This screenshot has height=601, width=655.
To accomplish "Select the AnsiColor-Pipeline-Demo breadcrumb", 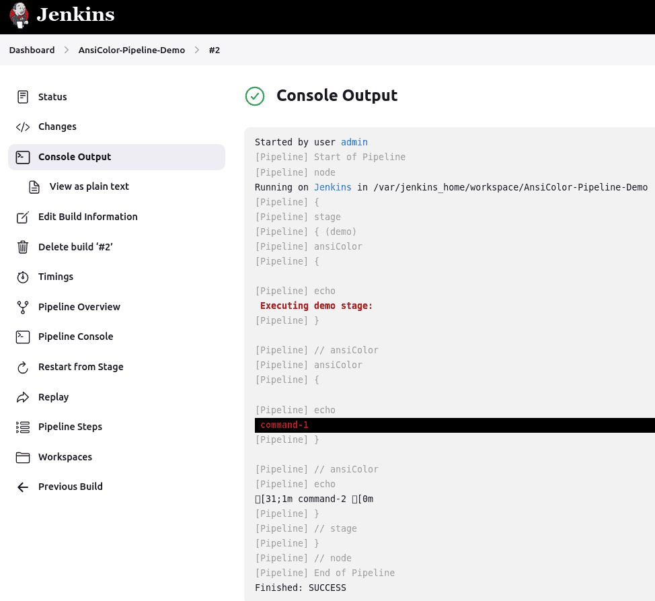I will (x=131, y=50).
